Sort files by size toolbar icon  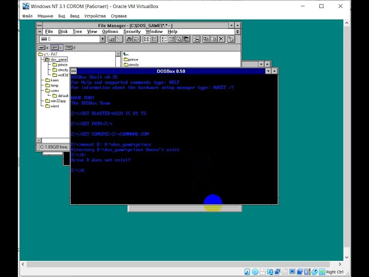coord(179,39)
